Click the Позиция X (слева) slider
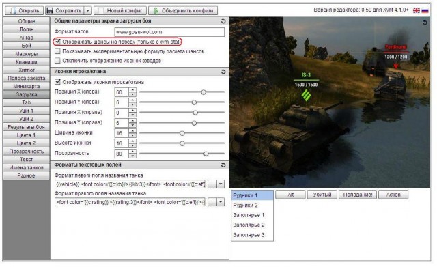This screenshot has width=437, height=267. coord(182,92)
